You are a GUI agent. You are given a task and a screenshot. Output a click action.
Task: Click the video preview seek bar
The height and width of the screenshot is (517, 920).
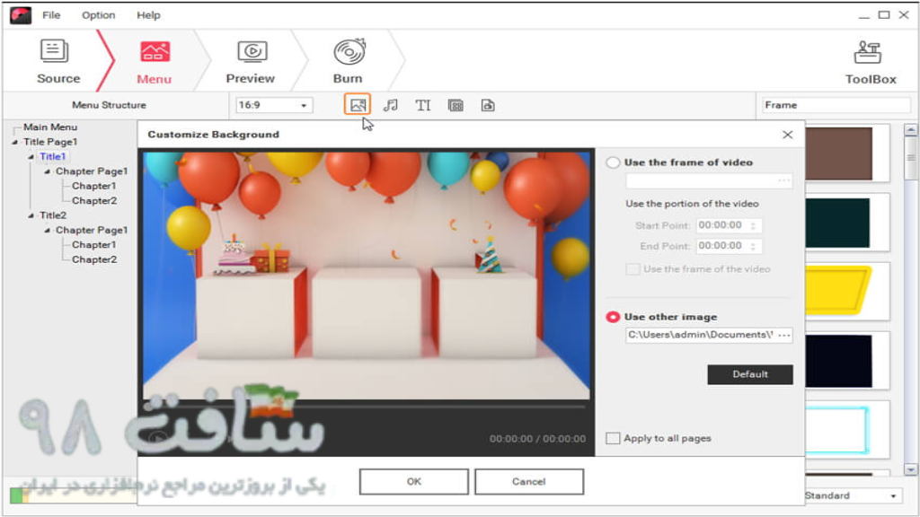(364, 406)
